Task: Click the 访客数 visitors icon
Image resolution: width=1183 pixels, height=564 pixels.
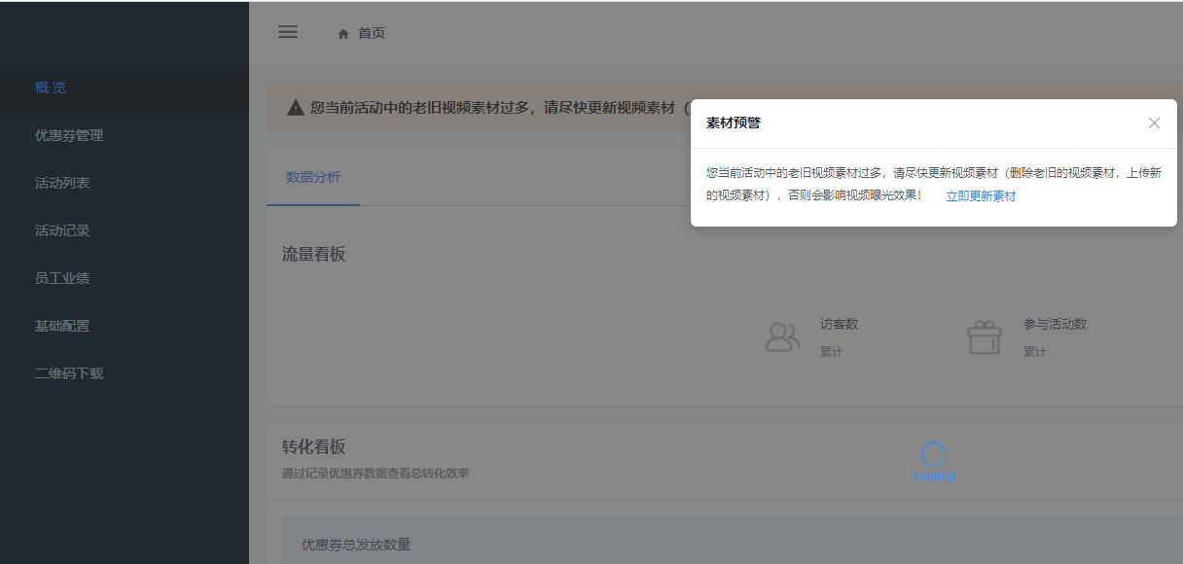Action: point(782,337)
